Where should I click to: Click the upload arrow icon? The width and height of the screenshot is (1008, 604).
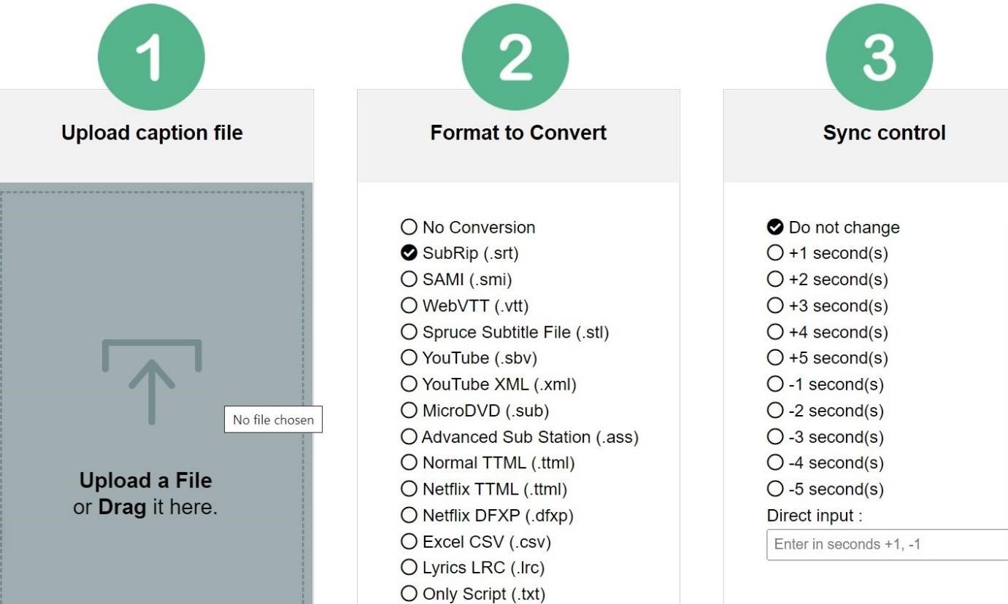(152, 382)
